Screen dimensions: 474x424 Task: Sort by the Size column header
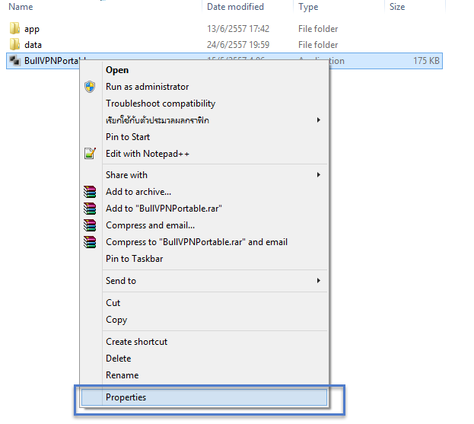coord(397,7)
